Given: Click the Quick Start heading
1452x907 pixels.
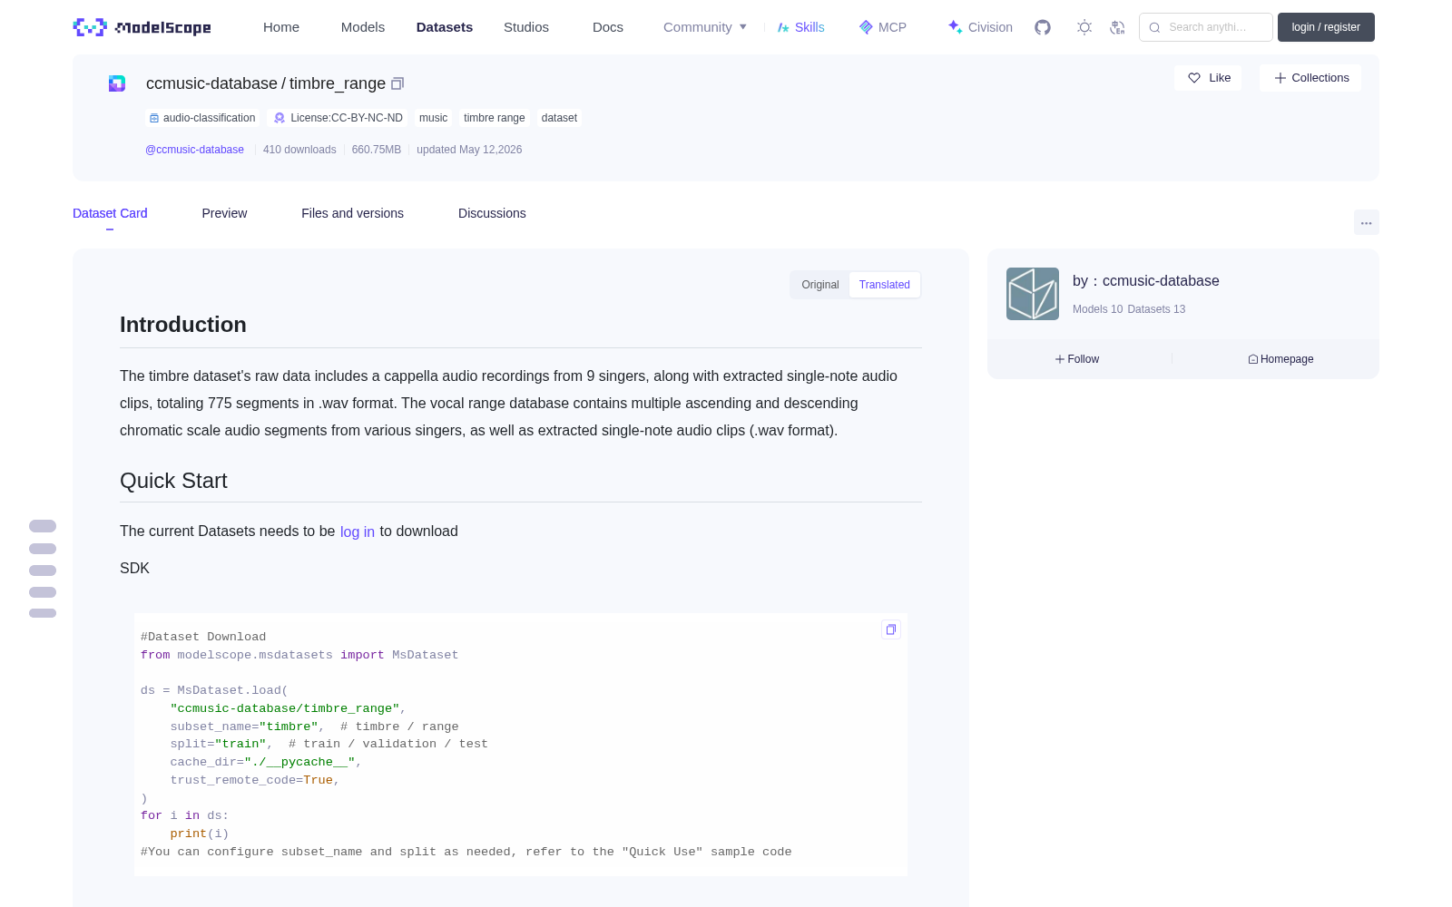Looking at the screenshot, I should point(173,481).
